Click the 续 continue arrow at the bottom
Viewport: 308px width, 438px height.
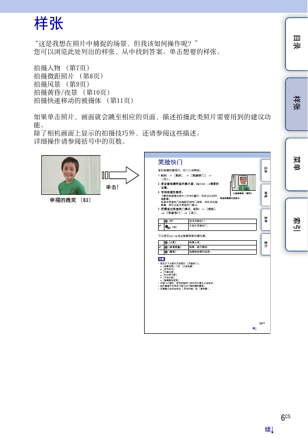269,429
